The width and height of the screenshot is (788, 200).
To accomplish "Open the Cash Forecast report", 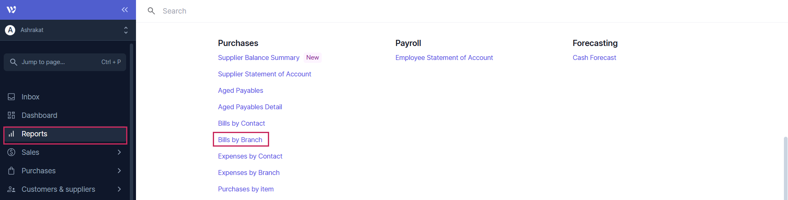I will click(x=594, y=57).
